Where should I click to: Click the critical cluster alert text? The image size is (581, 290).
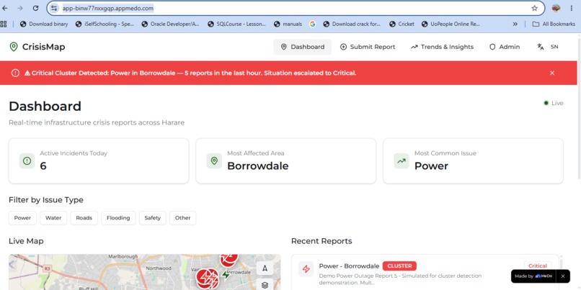coord(190,73)
